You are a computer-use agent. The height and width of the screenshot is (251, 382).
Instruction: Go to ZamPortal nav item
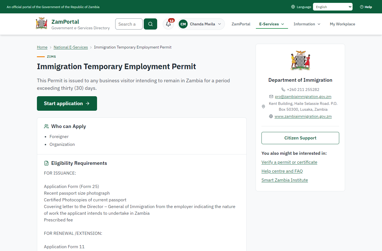click(241, 24)
